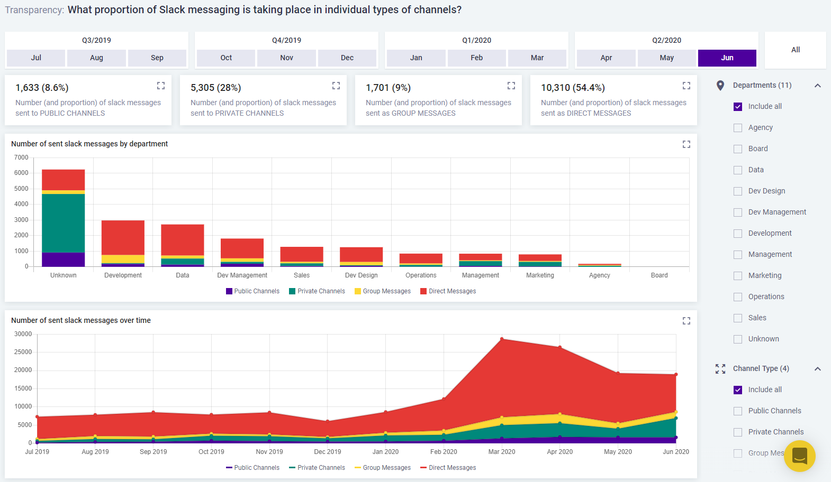The image size is (831, 482).
Task: Toggle Group Messages legend in department chart
Action: pos(383,291)
